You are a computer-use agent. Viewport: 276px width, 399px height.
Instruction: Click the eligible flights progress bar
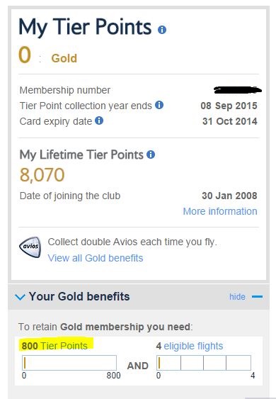204,363
